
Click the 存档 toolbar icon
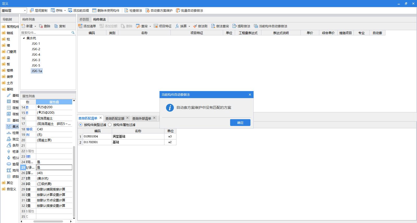point(53,10)
